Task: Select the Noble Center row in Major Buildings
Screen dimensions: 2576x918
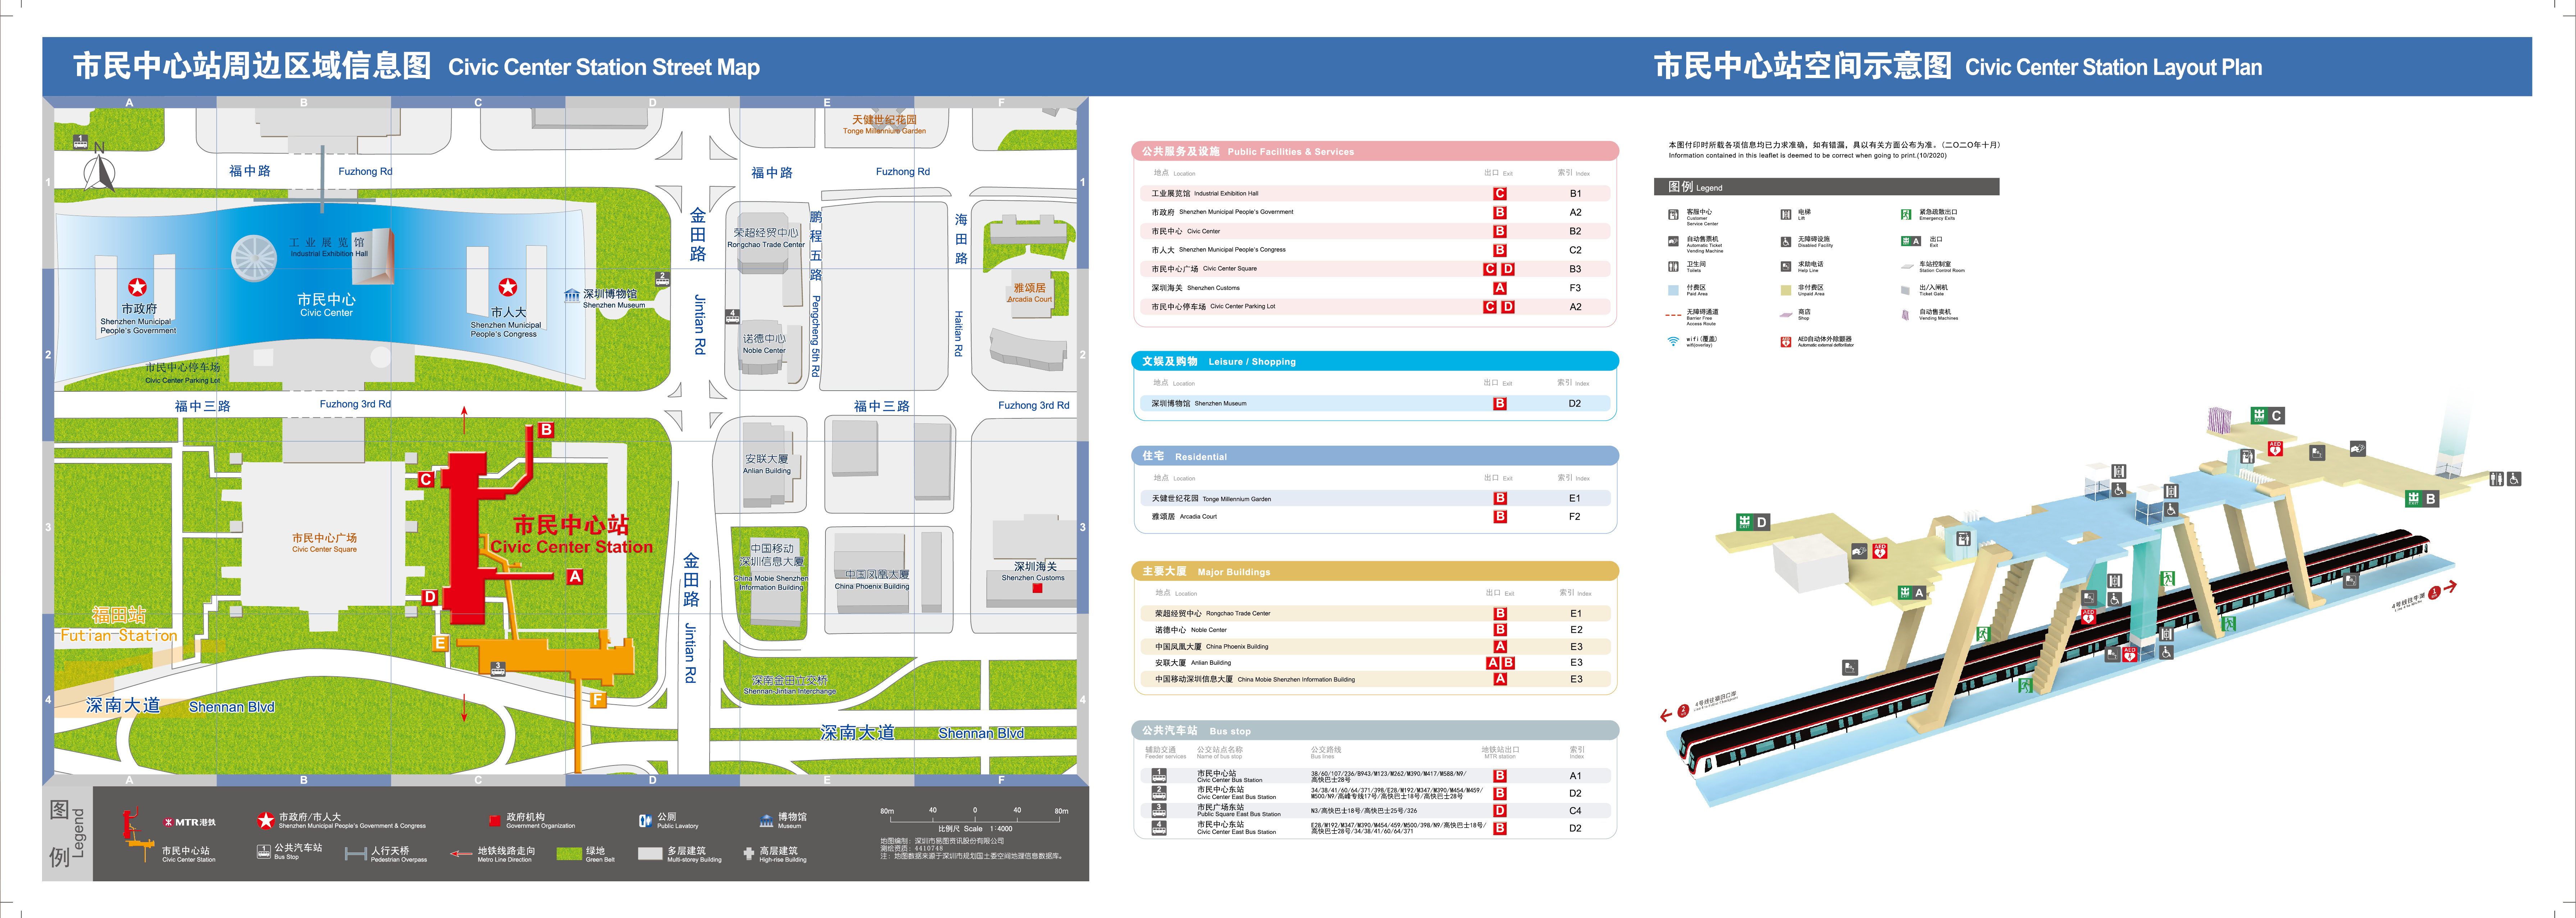Action: point(1375,630)
